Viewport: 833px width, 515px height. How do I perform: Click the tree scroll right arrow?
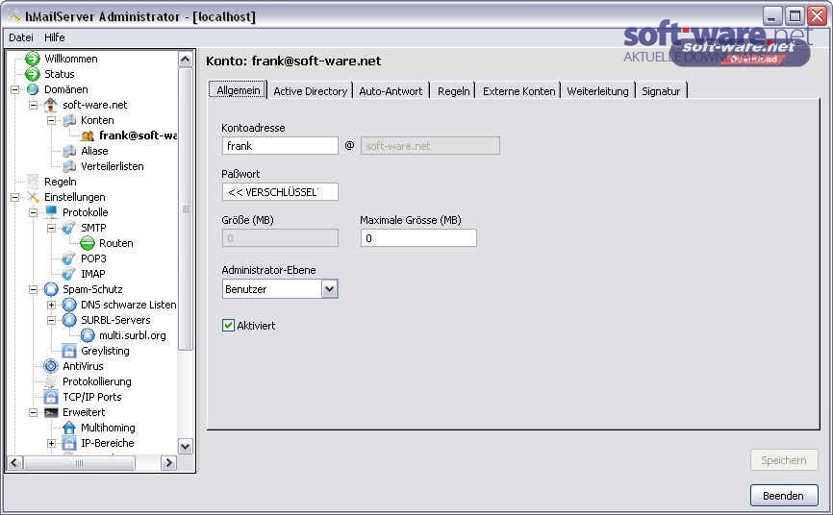[x=168, y=463]
